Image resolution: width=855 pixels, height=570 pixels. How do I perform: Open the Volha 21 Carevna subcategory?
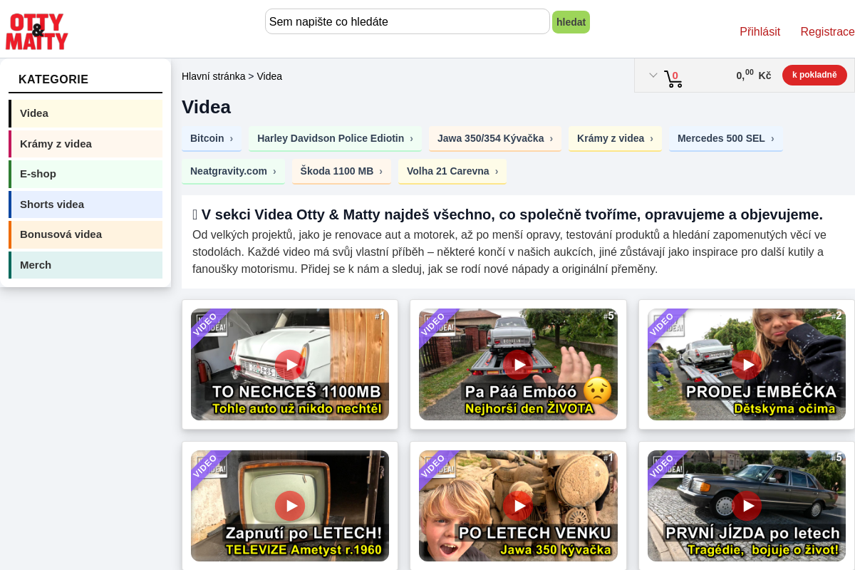[x=452, y=171]
